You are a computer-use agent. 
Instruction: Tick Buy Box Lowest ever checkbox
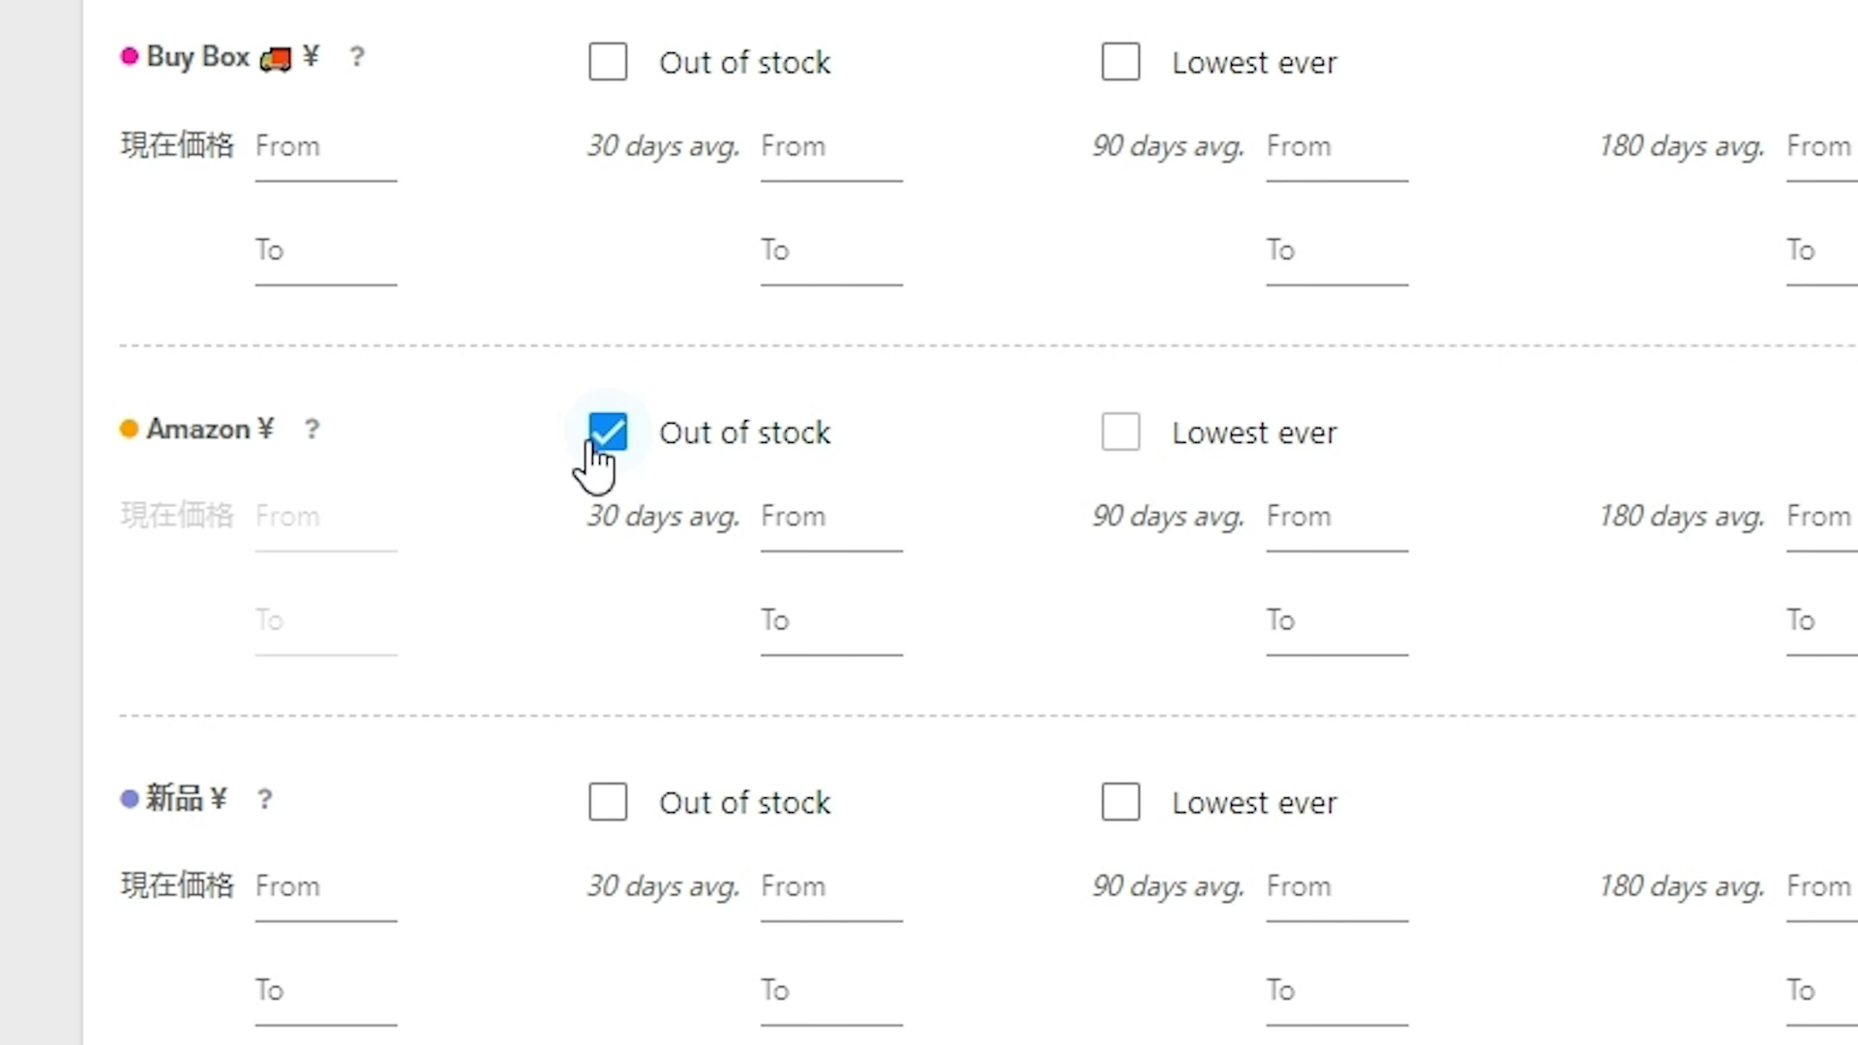tap(1121, 62)
